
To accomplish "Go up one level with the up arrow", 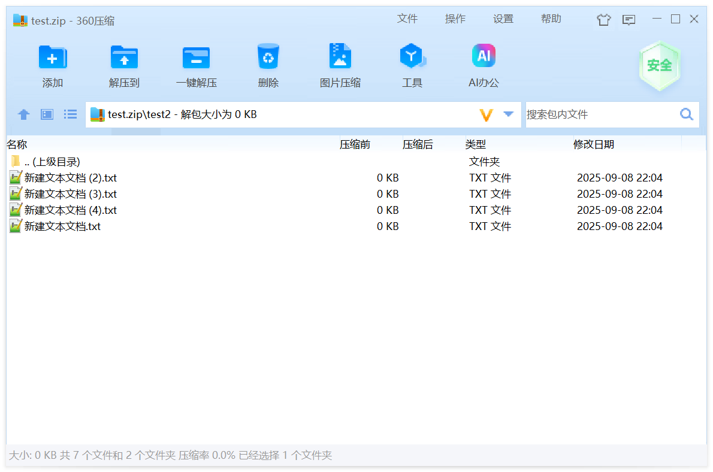I will [x=23, y=114].
